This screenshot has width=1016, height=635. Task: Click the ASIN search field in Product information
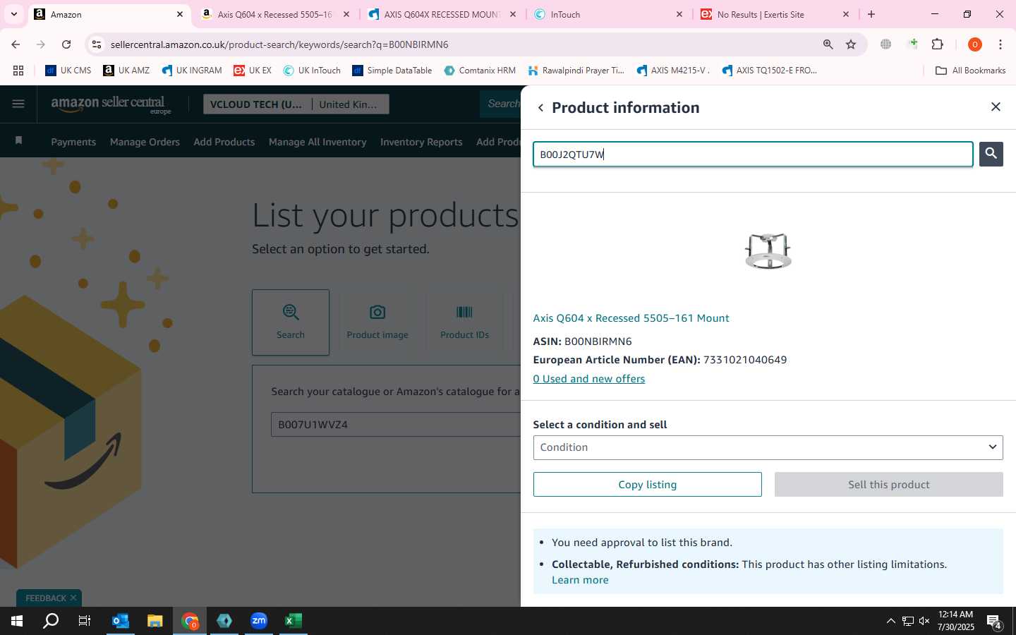point(753,155)
